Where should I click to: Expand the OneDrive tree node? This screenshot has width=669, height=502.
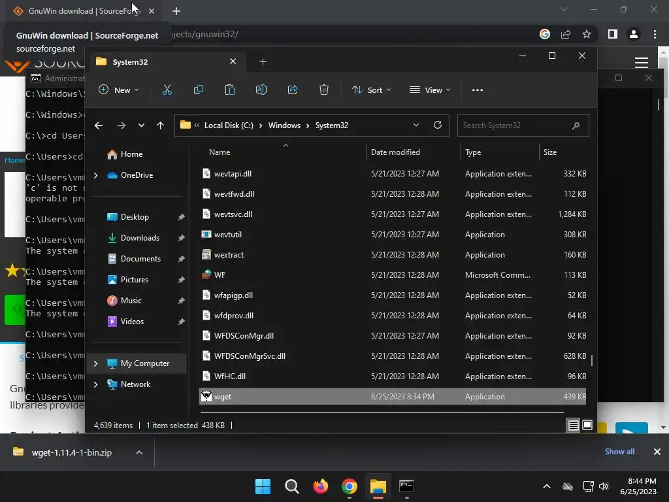tap(95, 175)
